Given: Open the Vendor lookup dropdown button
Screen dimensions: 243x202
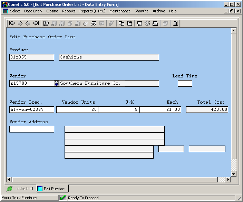Looking at the screenshot, I should (x=56, y=83).
